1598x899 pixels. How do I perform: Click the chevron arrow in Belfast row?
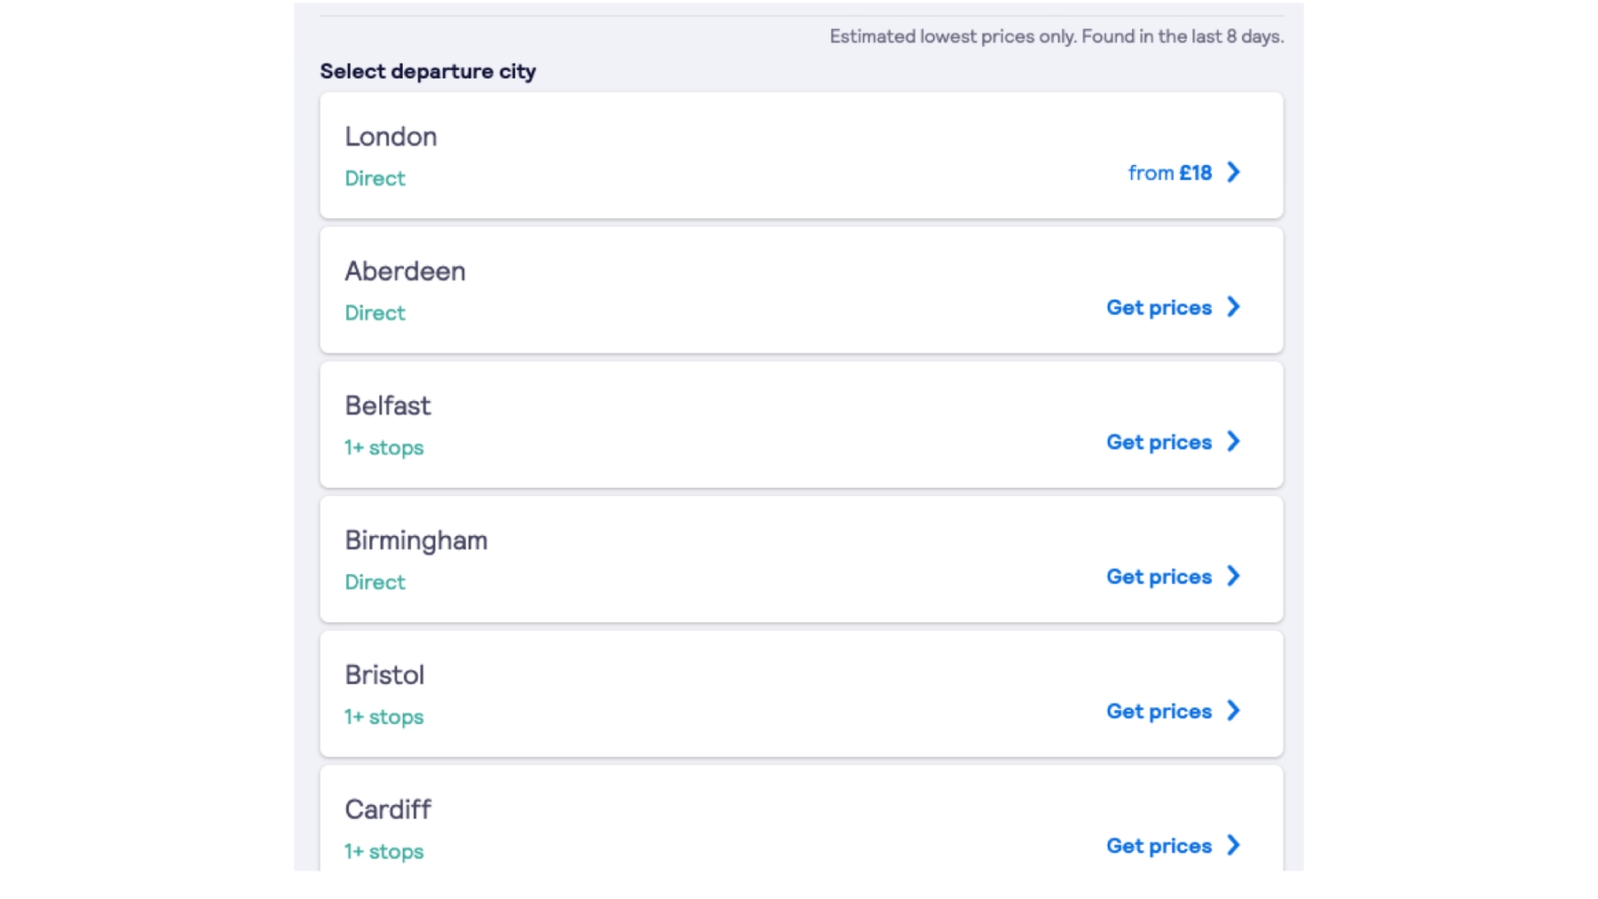1233,442
